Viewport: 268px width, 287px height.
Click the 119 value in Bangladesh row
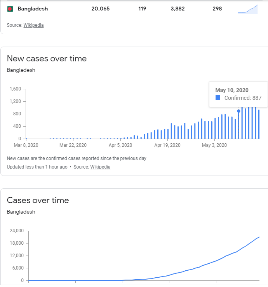click(x=142, y=9)
